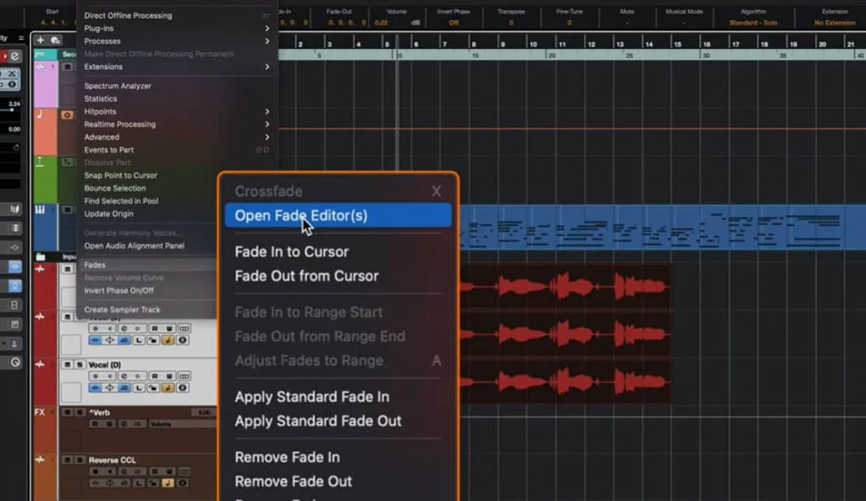Screen dimensions: 866x501
Task: Click the channel configuration circle on Reverse CCL
Action: pos(182,483)
